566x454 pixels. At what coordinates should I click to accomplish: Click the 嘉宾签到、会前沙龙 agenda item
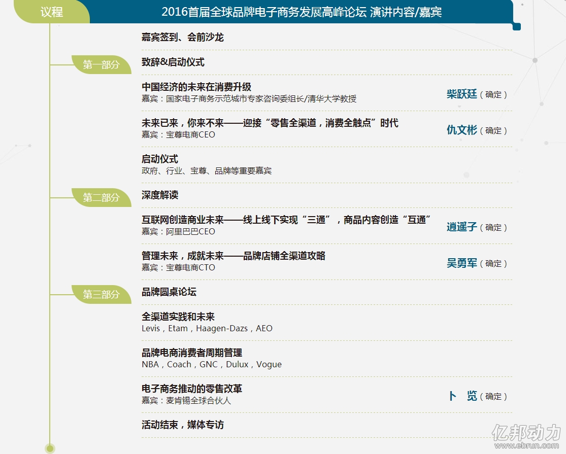182,38
